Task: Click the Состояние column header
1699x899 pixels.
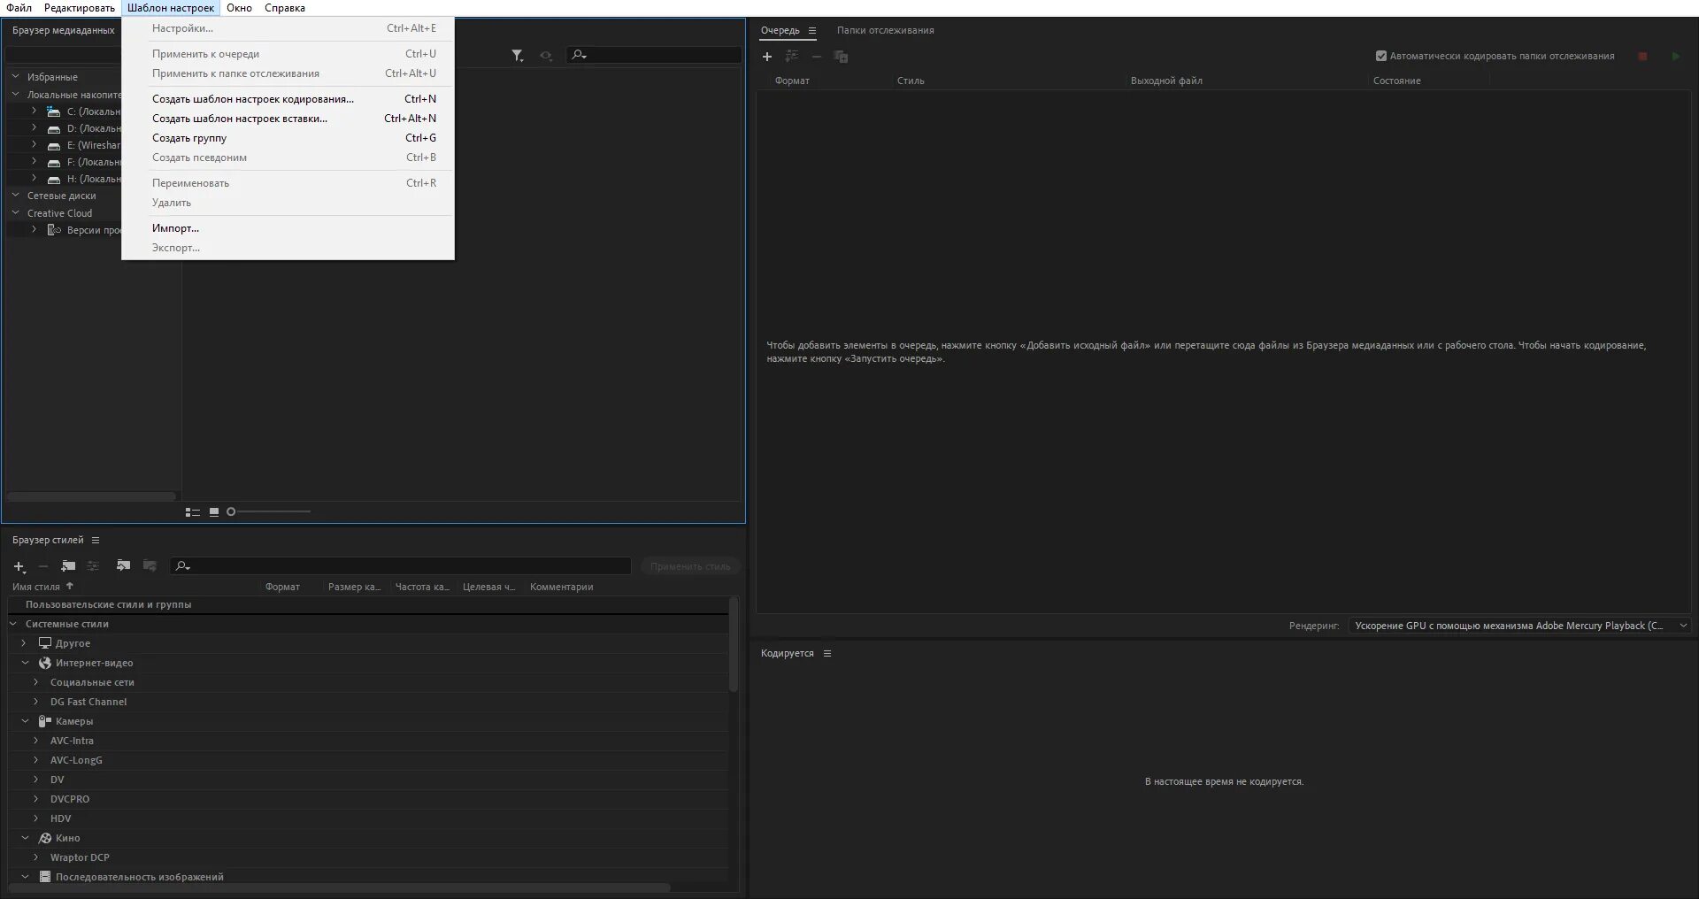Action: [x=1397, y=81]
